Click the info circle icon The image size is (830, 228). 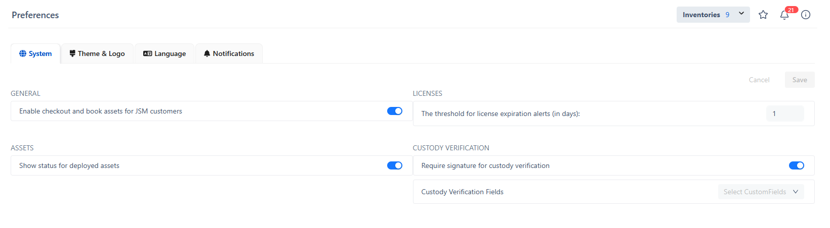coord(806,15)
